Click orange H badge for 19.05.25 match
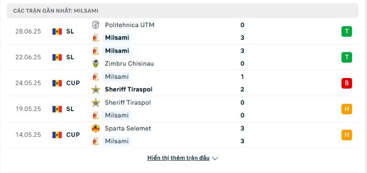367x173 pixels. 347,109
